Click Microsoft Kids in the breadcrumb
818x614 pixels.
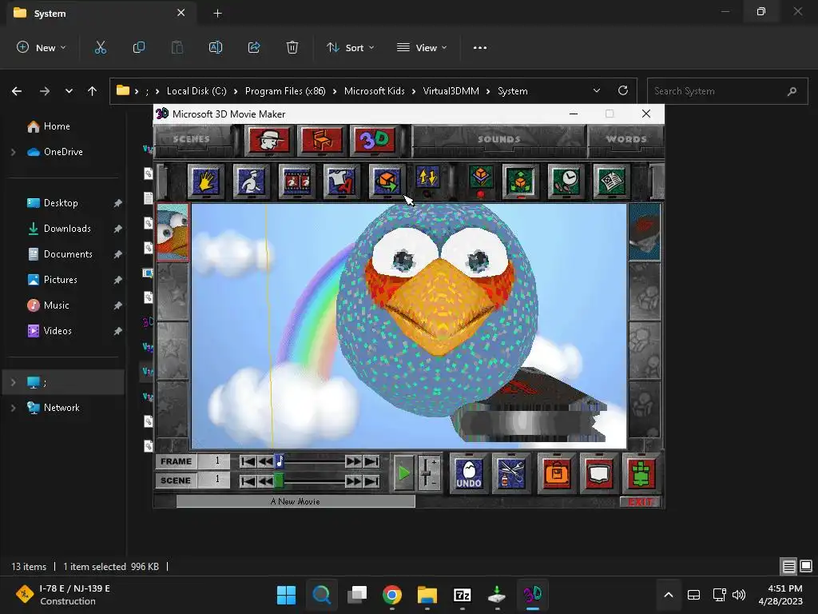[374, 91]
